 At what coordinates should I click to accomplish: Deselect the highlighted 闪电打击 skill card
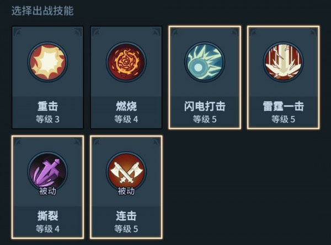[x=205, y=77]
